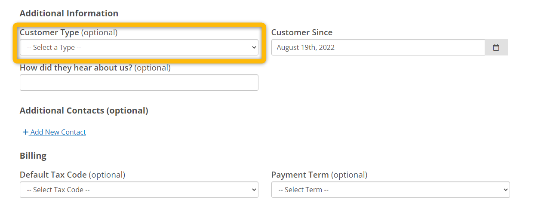Focus the Customer Since date field

coord(378,47)
